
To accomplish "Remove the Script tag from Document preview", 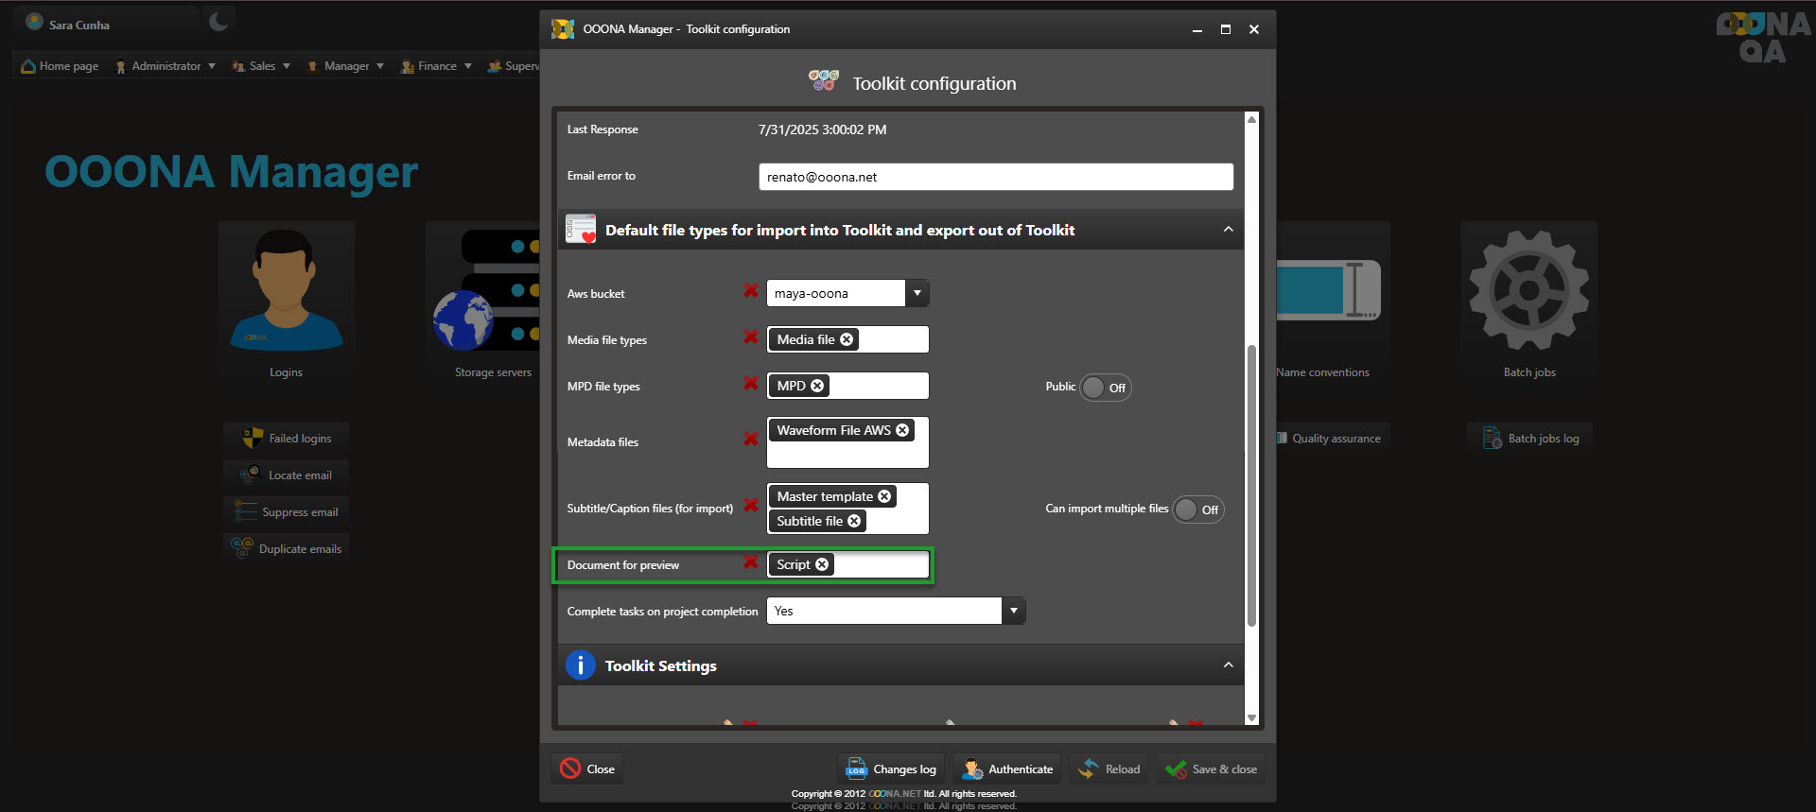I will [x=822, y=564].
